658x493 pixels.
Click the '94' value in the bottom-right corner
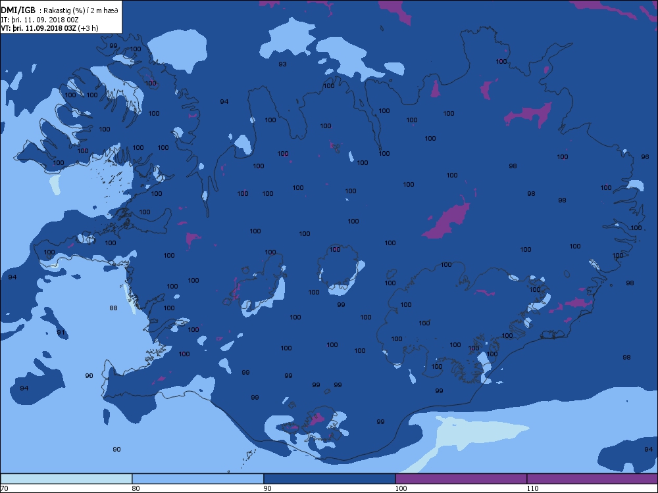click(x=648, y=450)
